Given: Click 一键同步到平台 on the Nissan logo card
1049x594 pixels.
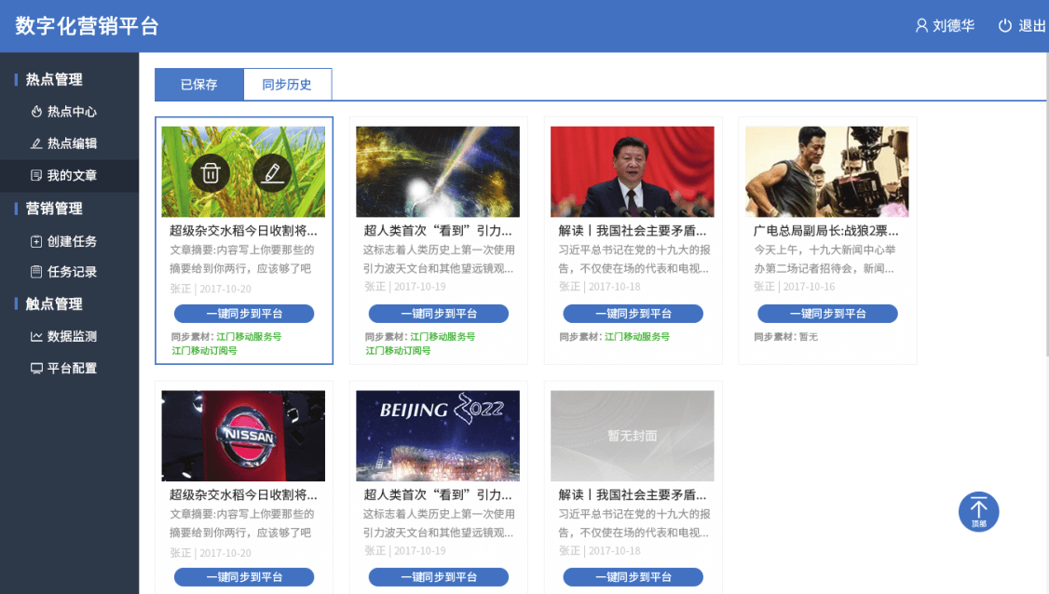Looking at the screenshot, I should (244, 577).
